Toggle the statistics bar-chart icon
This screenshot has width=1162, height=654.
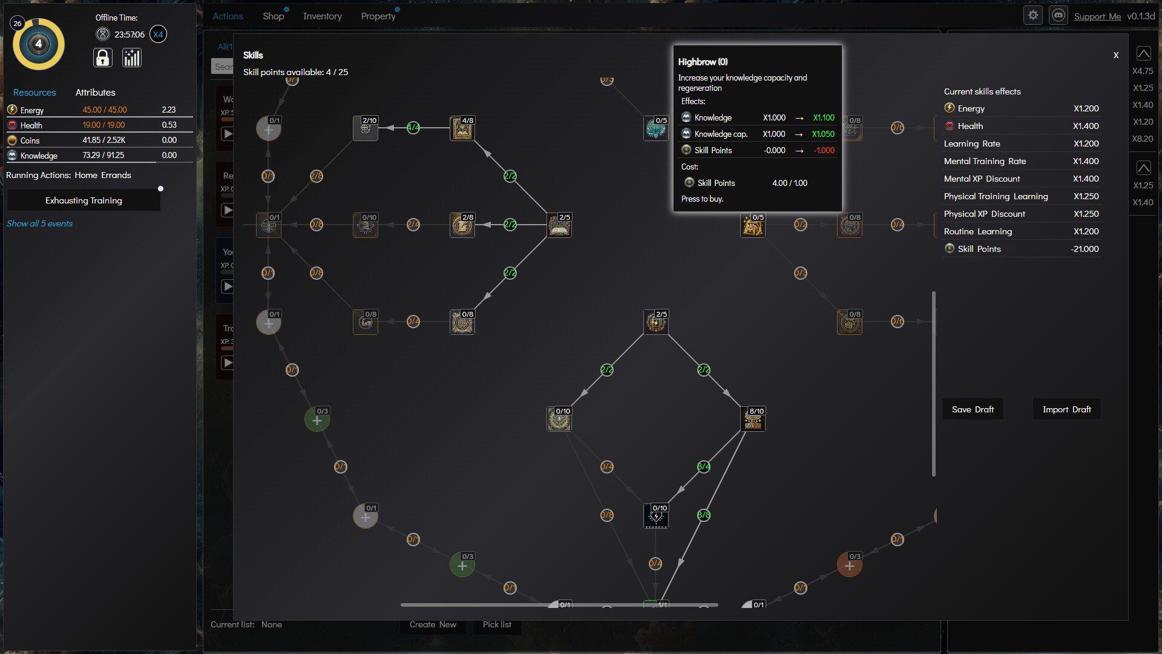[131, 58]
